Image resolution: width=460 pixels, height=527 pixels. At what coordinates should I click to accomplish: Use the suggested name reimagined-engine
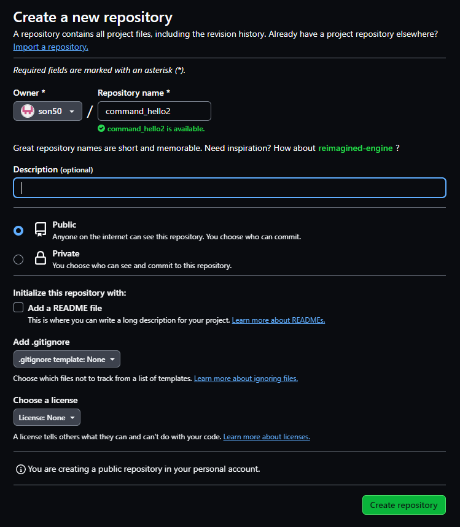[356, 148]
